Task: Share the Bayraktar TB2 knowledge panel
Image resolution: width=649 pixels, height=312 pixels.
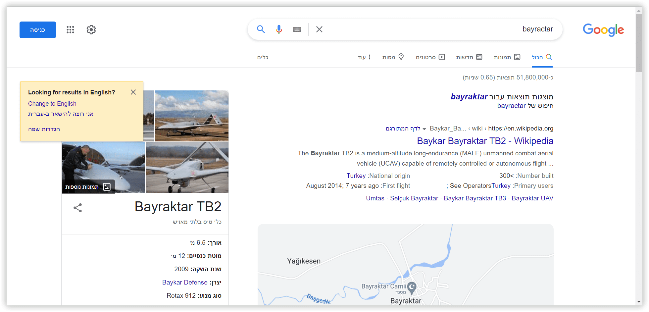Action: tap(78, 208)
